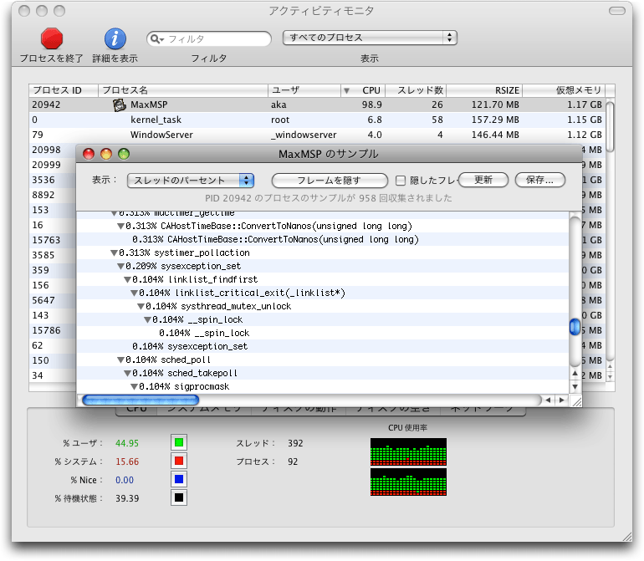Open the すべてのプロセス dropdown
Screen dimensions: 644x561
click(x=370, y=38)
